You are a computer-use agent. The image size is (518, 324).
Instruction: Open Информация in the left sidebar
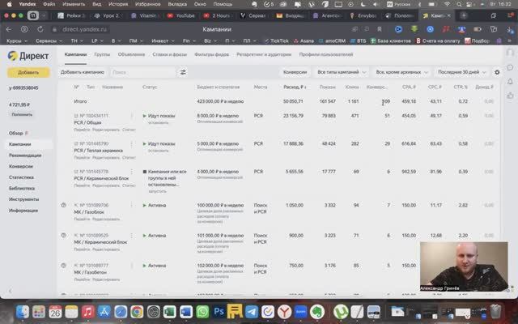point(23,211)
